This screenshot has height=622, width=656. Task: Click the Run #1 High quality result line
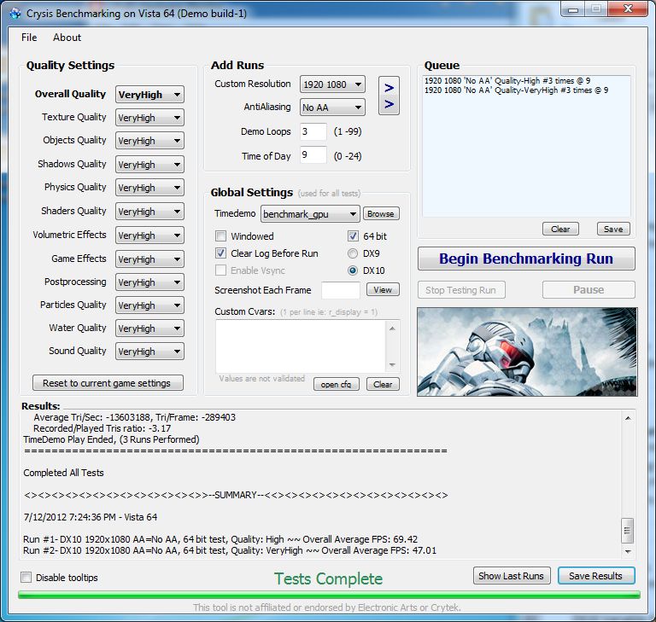point(220,539)
